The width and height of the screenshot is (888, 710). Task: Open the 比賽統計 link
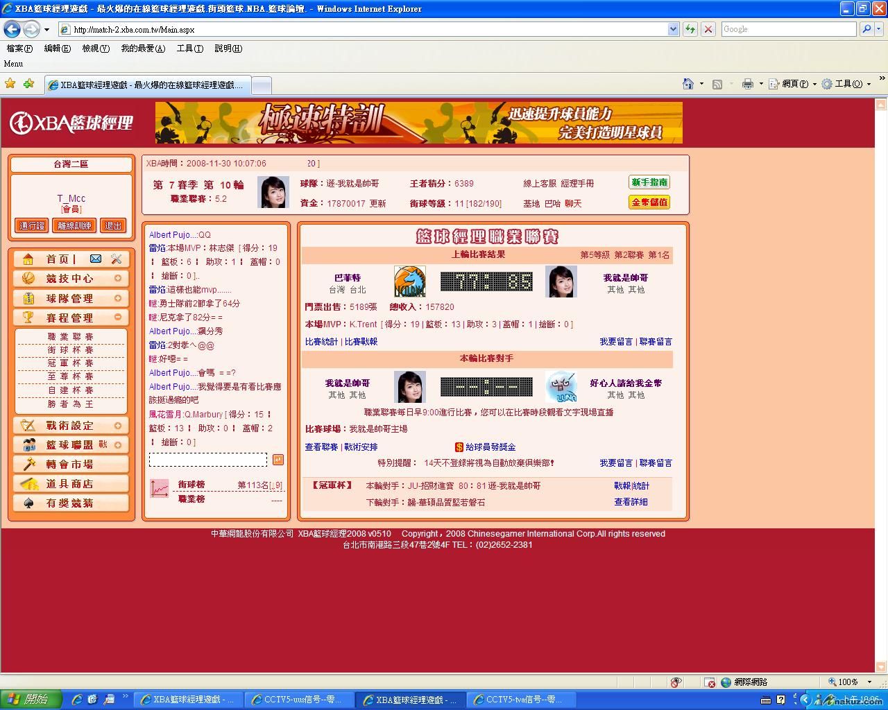tap(321, 342)
